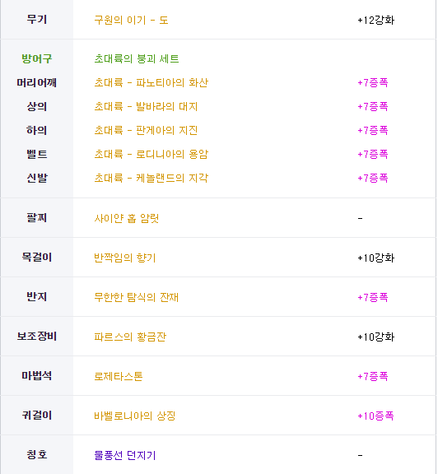Screen dimensions: 438x474
Task: Click the weapon name 구원의 이기 - 도
Action: tap(131, 21)
